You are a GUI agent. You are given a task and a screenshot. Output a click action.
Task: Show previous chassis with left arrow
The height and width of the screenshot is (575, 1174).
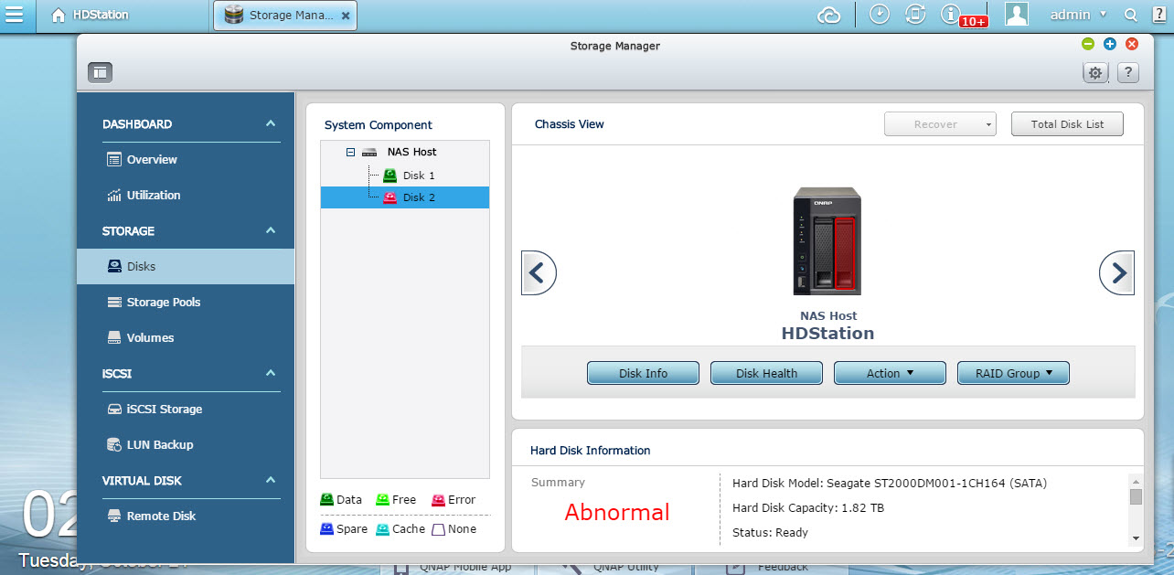pos(539,272)
